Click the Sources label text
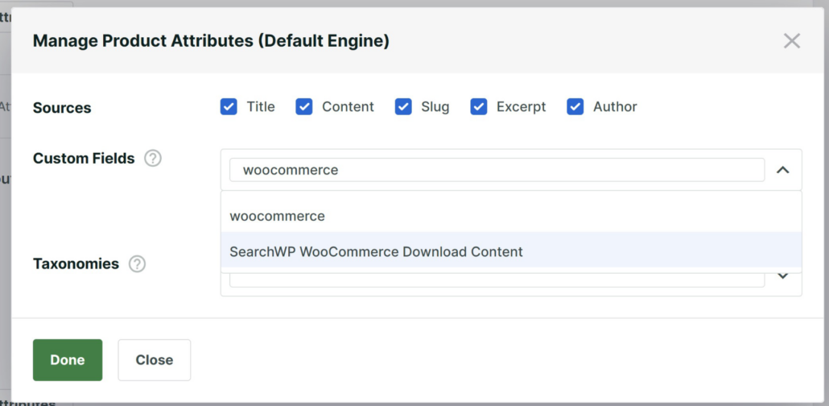829x406 pixels. [62, 108]
